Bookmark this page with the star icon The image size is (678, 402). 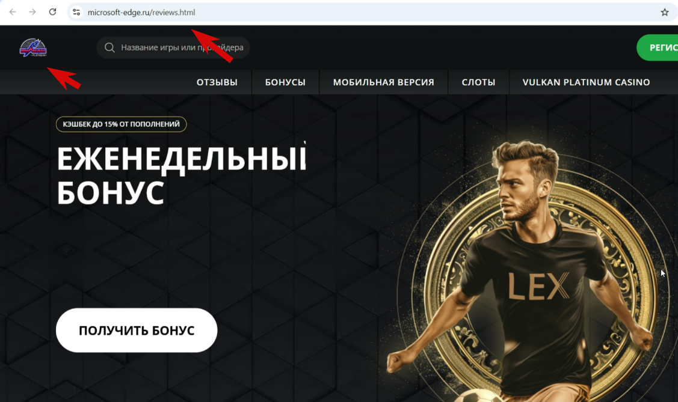tap(665, 12)
